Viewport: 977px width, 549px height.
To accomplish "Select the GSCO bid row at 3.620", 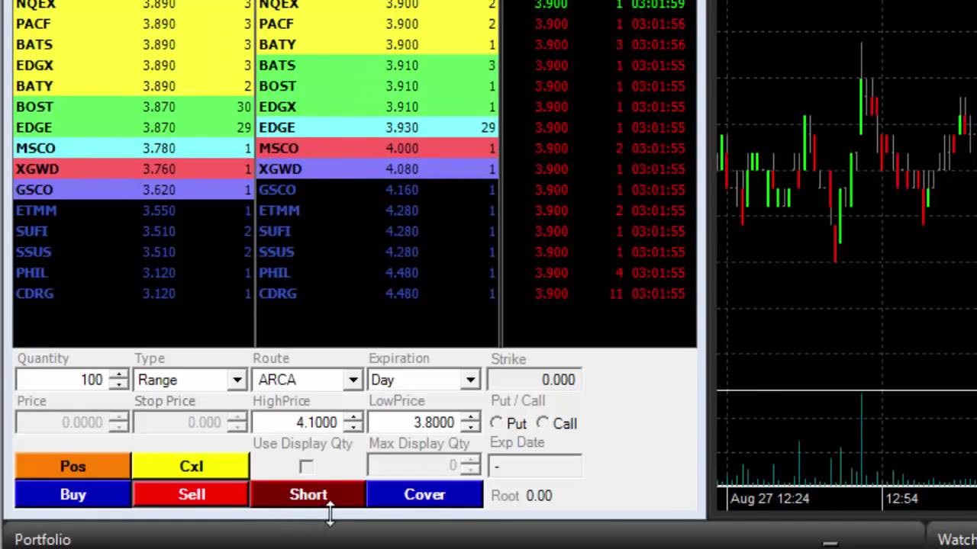I will click(134, 189).
